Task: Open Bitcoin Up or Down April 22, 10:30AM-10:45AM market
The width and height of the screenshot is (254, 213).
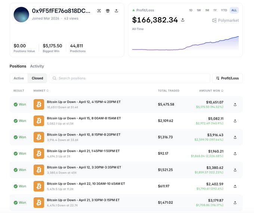Action: click(86, 184)
